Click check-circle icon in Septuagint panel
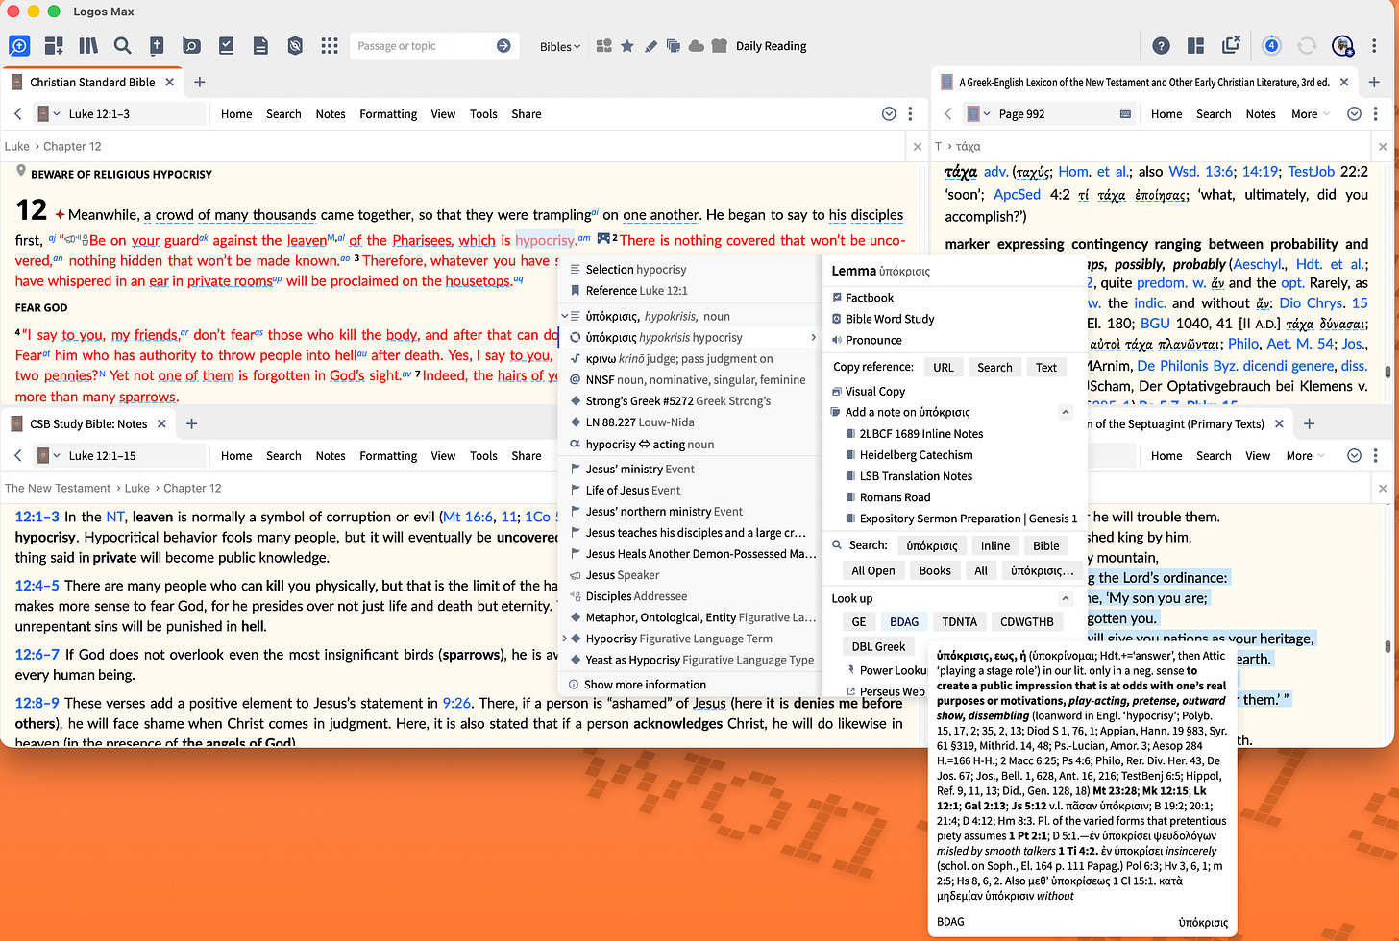Image resolution: width=1399 pixels, height=941 pixels. tap(1354, 455)
